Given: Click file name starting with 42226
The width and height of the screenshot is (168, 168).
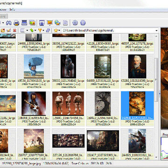Looking at the screenshot, I should point(103,44).
